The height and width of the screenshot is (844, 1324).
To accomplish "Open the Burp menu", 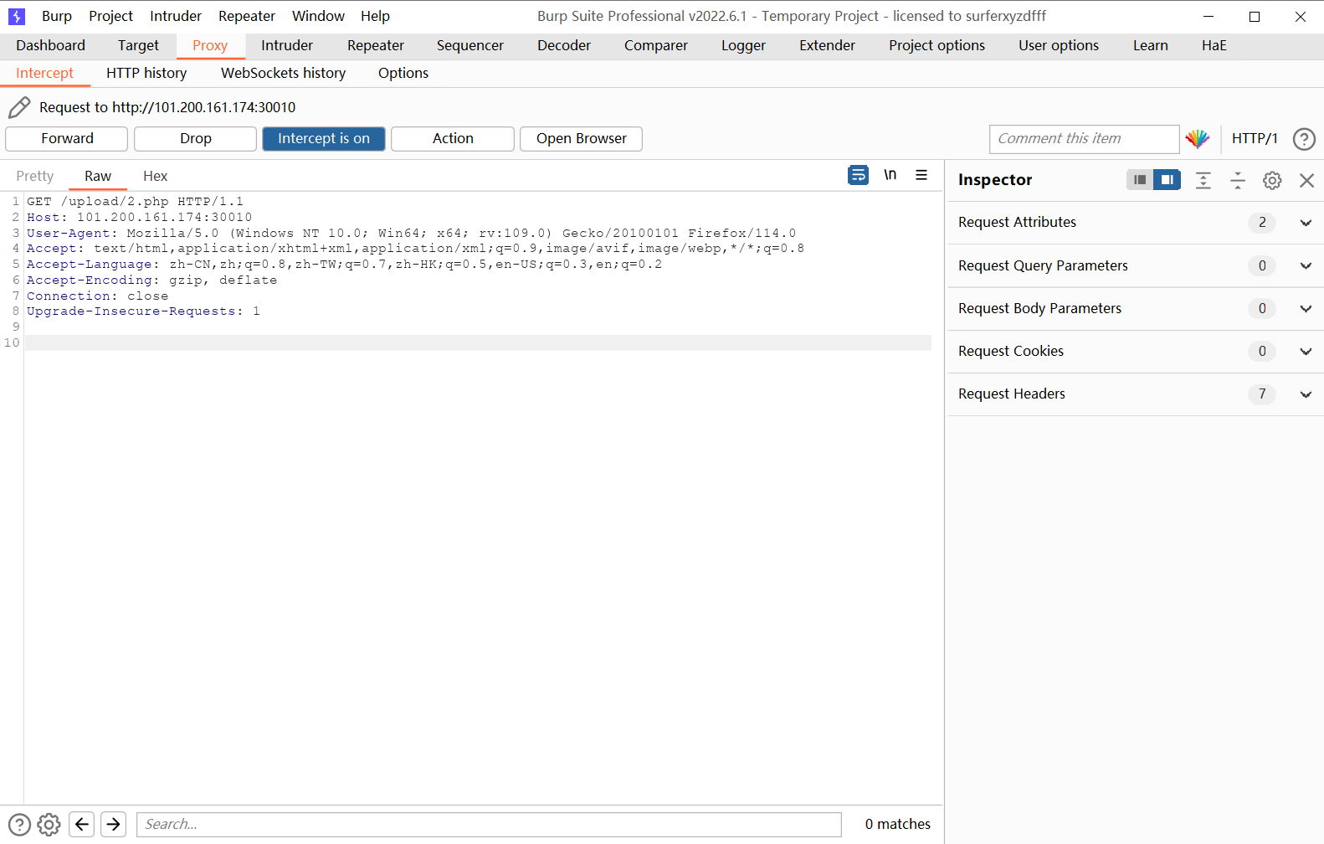I will pyautogui.click(x=57, y=16).
